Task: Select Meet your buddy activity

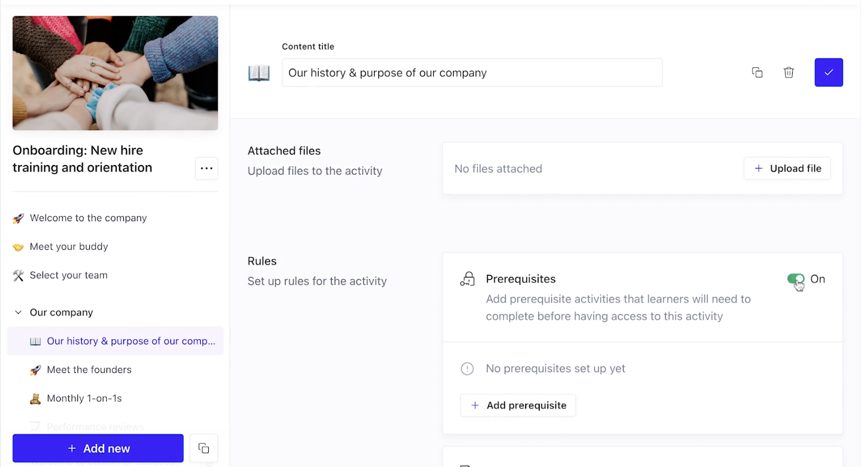Action: 69,246
